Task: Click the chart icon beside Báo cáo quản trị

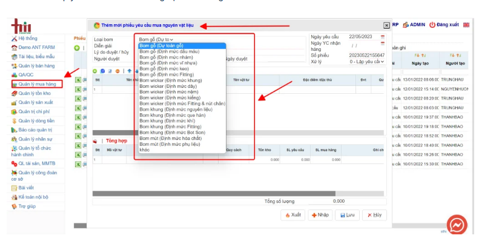Action: [x=14, y=130]
